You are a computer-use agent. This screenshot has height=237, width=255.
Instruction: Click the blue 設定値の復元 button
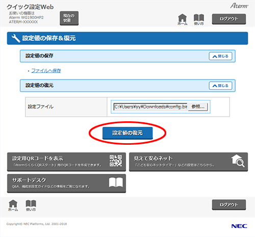[x=127, y=133]
